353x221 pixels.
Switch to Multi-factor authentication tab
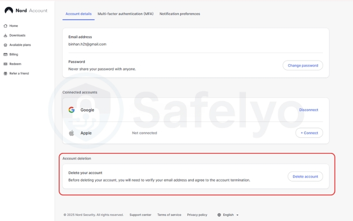[x=126, y=14]
